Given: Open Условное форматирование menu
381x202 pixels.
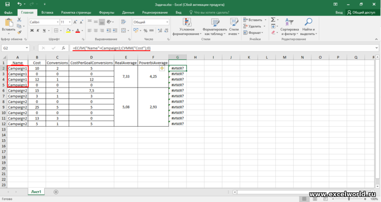Looking at the screenshot, I should [187, 27].
